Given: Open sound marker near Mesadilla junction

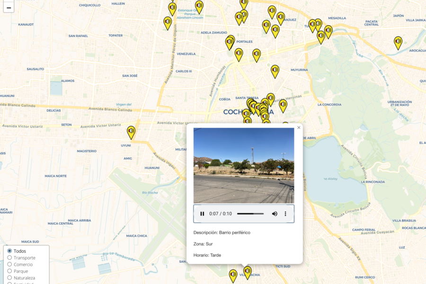Looking at the screenshot, I should click(x=328, y=32).
